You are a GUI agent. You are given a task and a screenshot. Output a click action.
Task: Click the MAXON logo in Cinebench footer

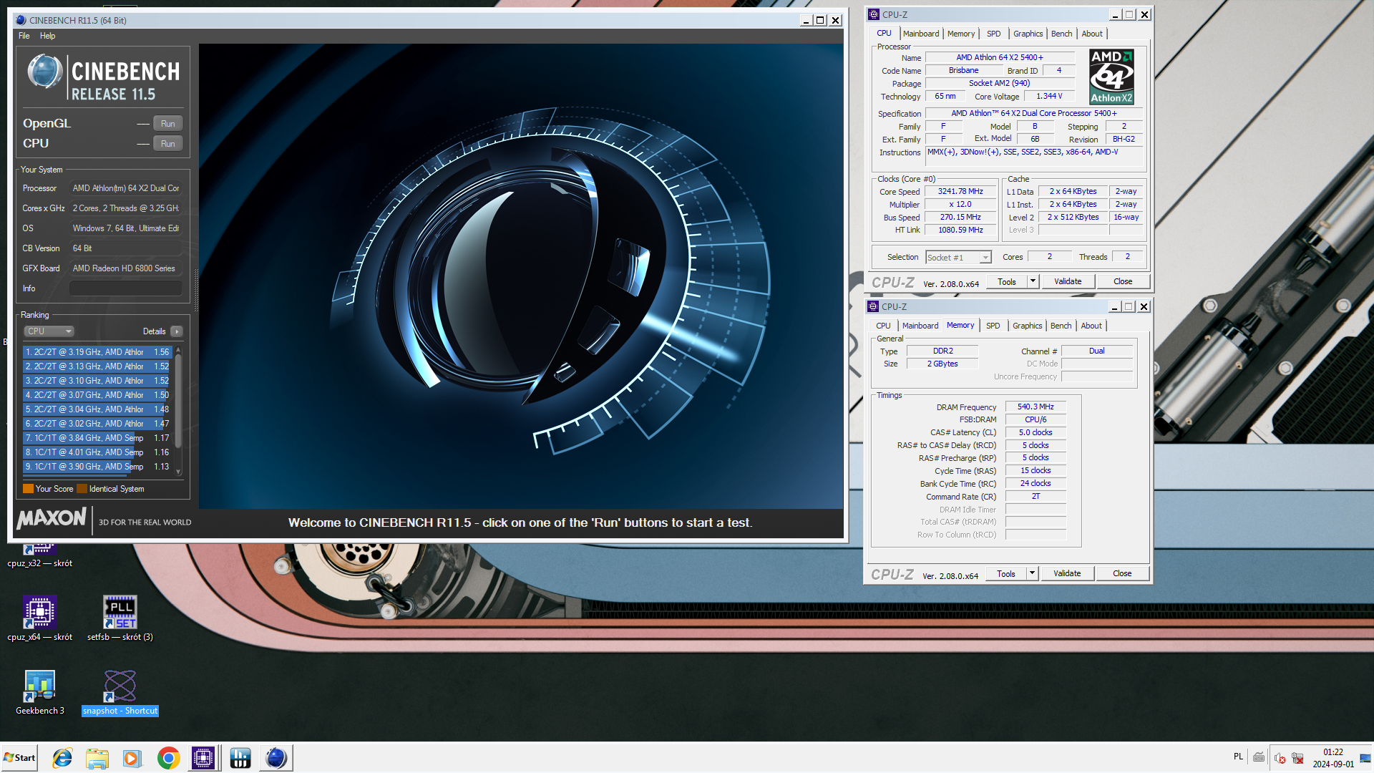52,519
